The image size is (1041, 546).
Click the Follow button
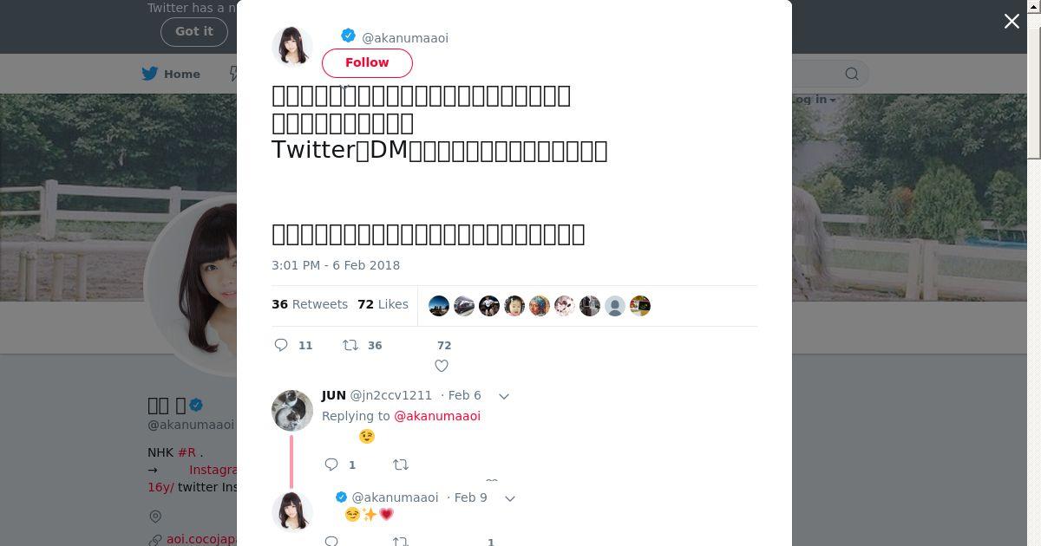pyautogui.click(x=367, y=62)
